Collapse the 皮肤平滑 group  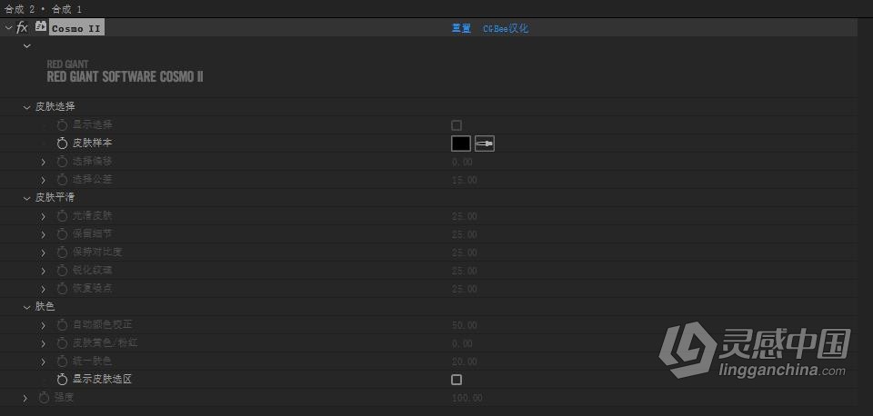tap(26, 198)
